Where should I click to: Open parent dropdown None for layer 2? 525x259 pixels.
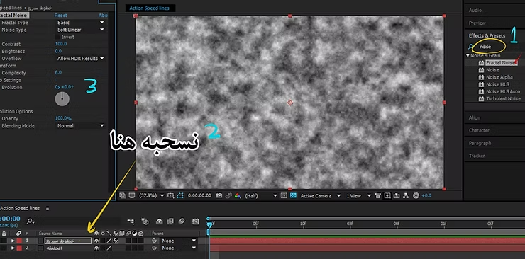[179, 248]
